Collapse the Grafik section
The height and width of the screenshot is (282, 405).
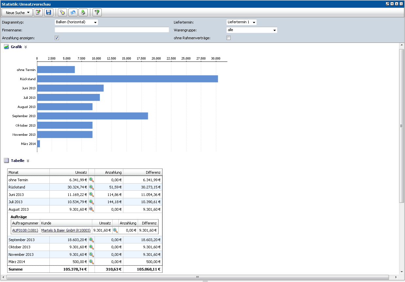pyautogui.click(x=26, y=47)
